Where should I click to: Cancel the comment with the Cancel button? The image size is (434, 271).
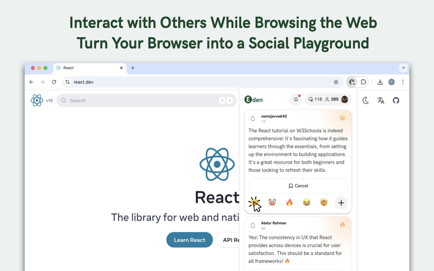point(298,186)
